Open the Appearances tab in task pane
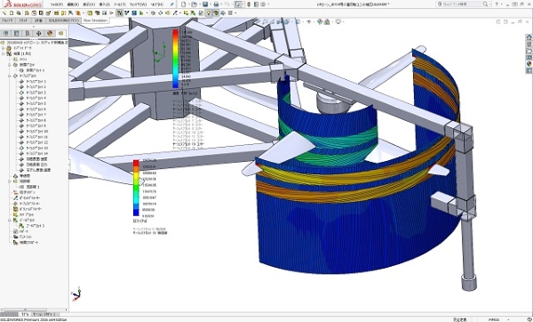The height and width of the screenshot is (322, 533). coord(529,64)
